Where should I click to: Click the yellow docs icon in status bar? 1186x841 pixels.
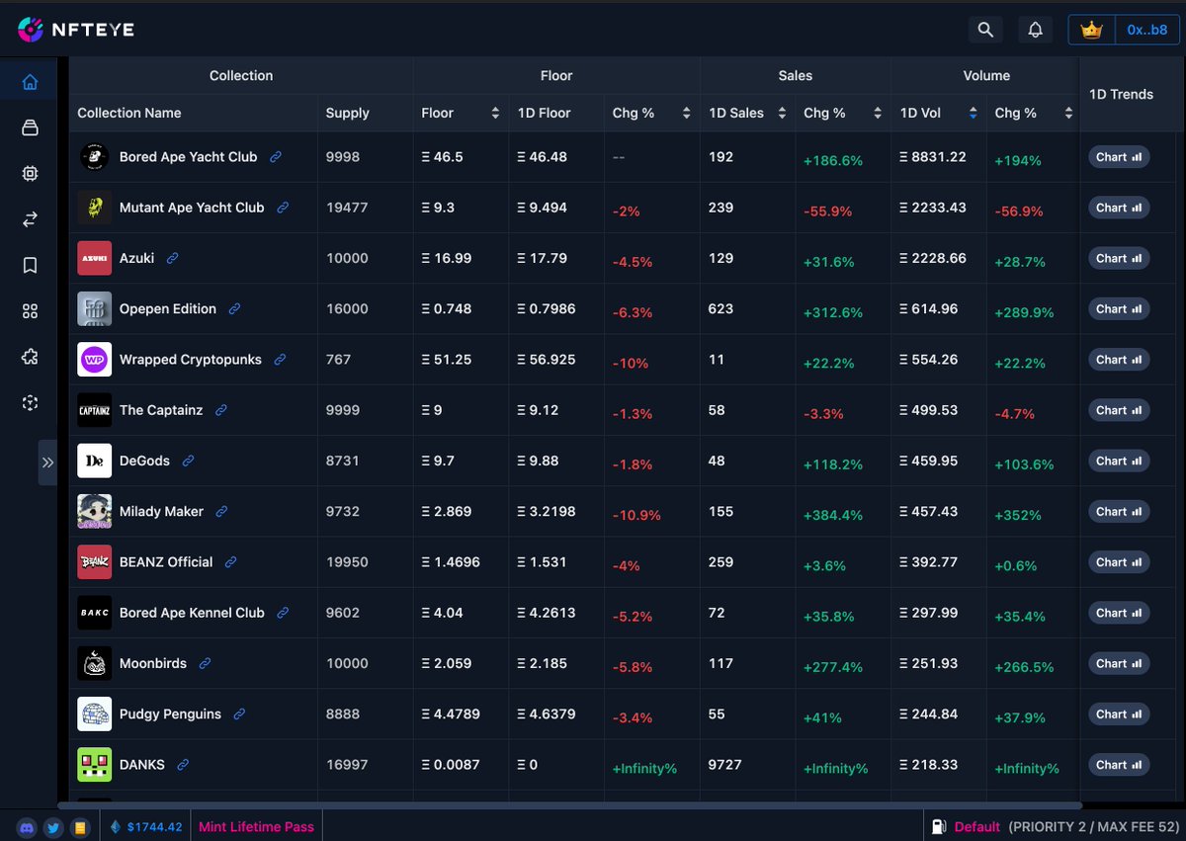(x=80, y=827)
